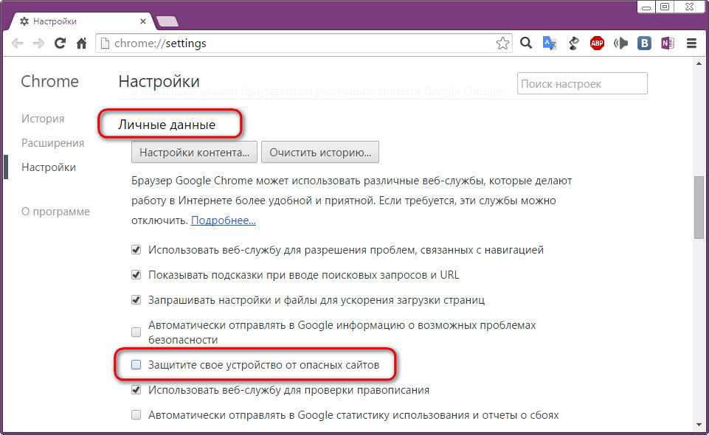Go forward using the forward arrow

tap(38, 43)
